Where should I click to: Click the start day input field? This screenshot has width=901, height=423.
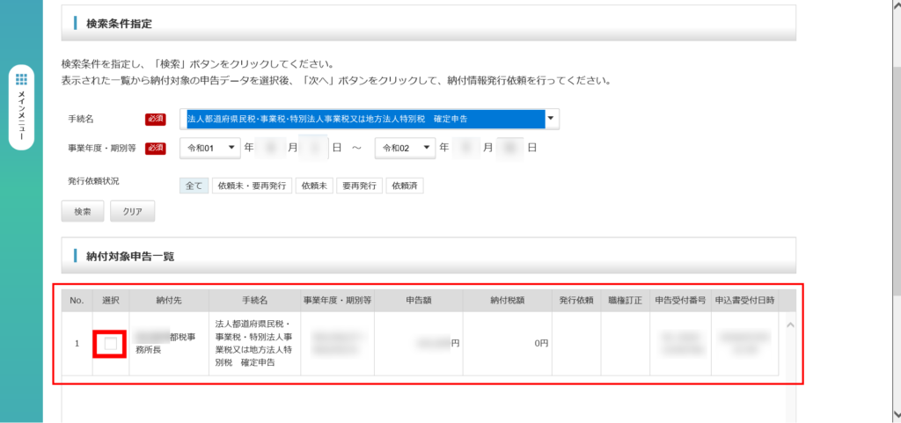coord(314,147)
